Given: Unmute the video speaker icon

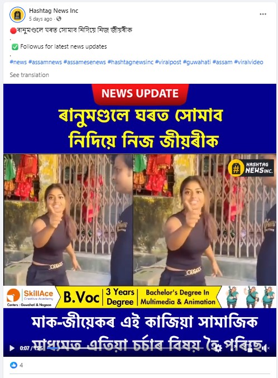Looking at the screenshot, I should click(266, 348).
